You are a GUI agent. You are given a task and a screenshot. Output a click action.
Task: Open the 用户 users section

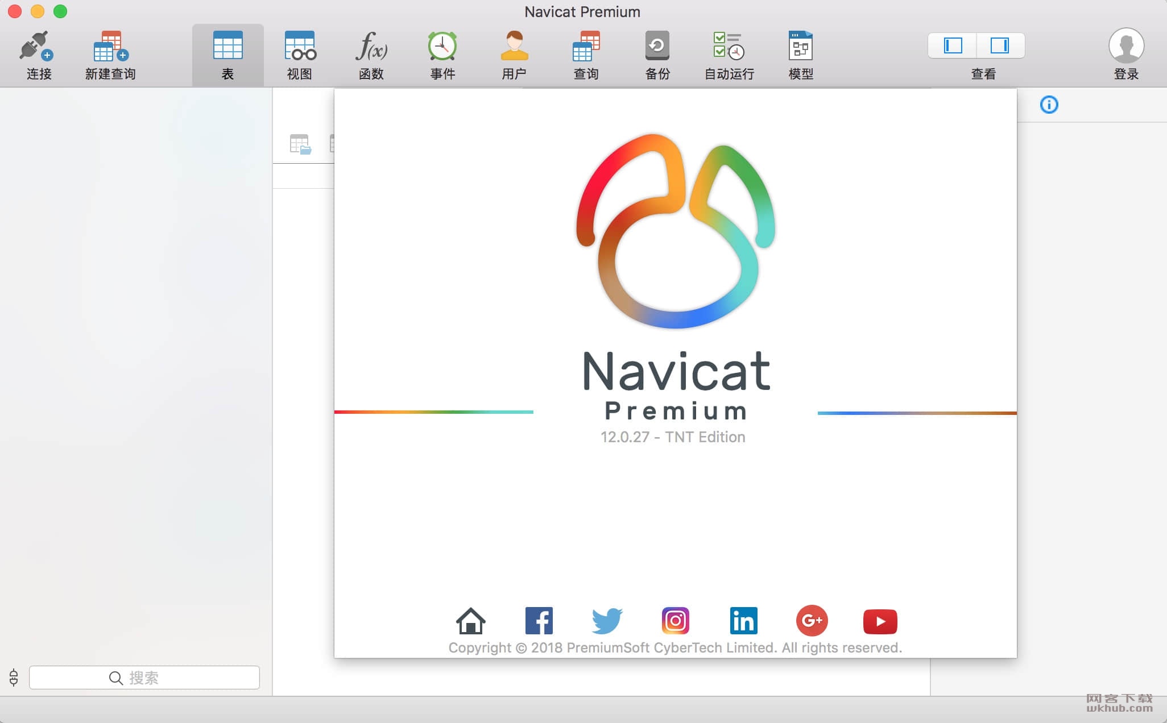coord(514,55)
